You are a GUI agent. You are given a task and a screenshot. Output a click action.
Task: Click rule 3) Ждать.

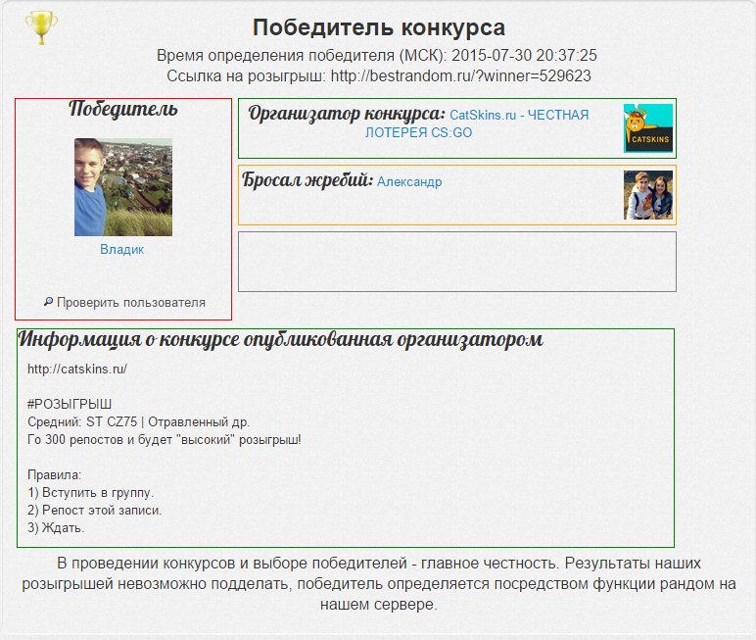click(x=56, y=527)
